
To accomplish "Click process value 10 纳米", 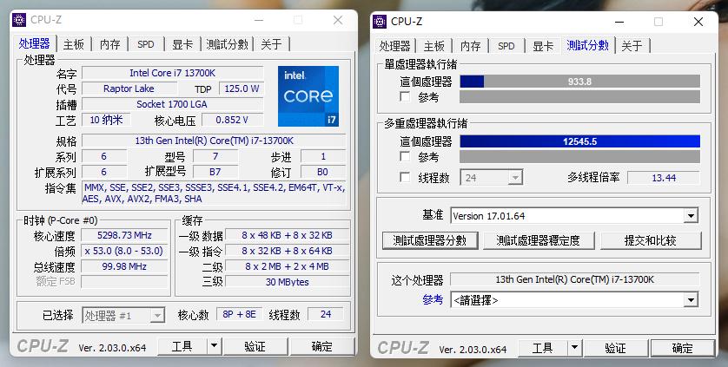I will pos(106,120).
